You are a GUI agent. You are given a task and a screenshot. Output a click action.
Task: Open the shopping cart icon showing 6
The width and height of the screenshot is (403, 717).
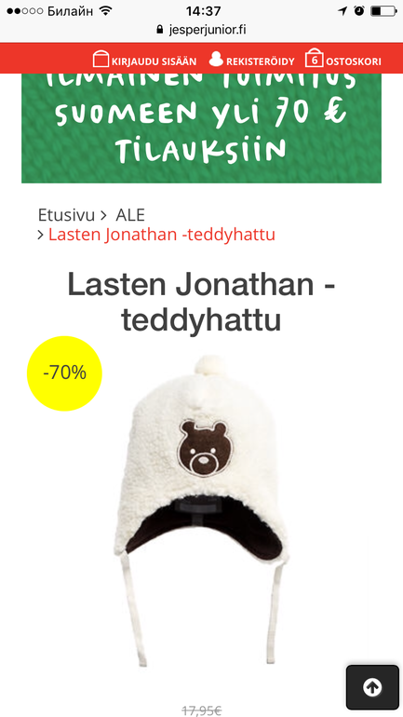coord(315,59)
